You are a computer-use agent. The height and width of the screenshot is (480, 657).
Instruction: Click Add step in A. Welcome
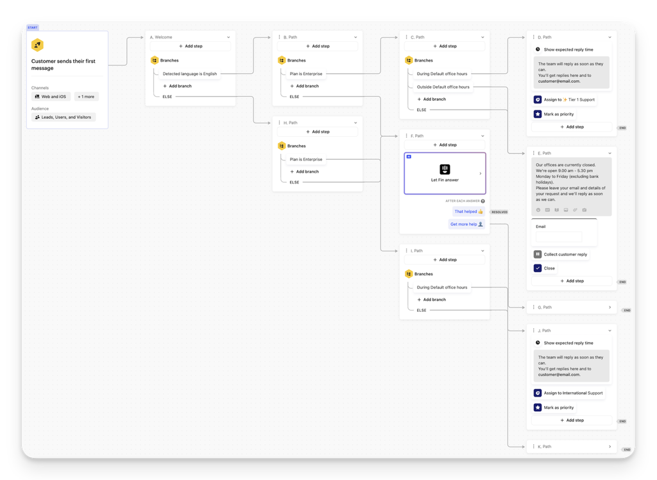(191, 46)
